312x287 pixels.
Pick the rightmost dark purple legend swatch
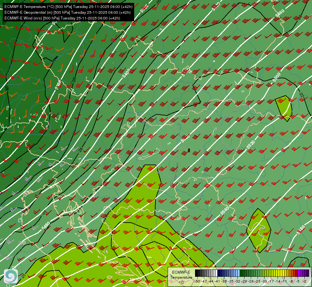coord(308,273)
